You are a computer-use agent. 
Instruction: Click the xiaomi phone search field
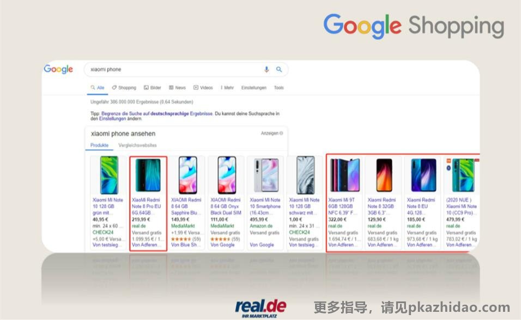(176, 69)
